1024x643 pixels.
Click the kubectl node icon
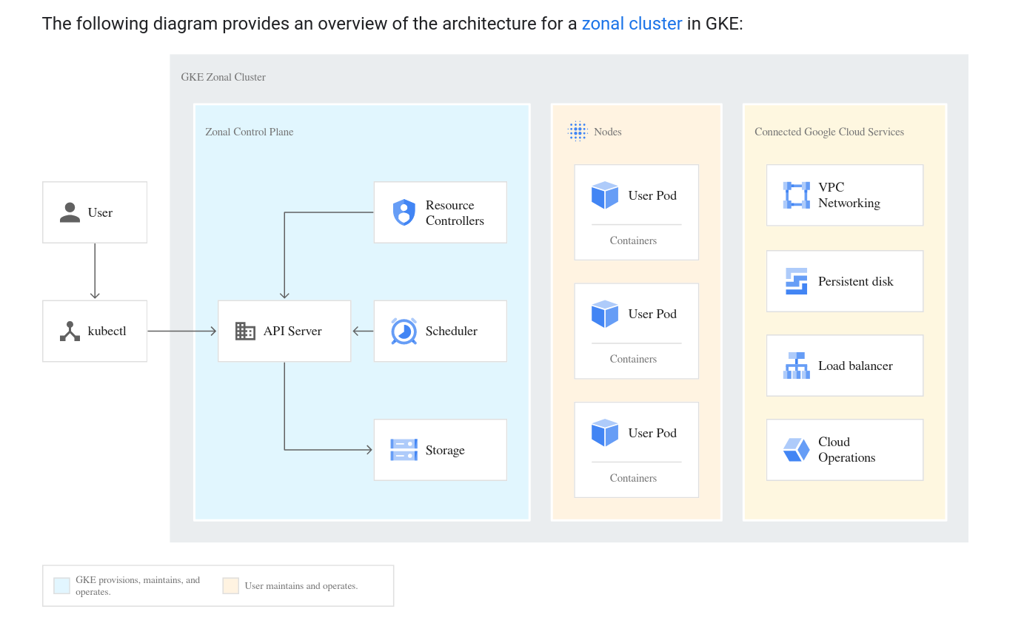(70, 331)
